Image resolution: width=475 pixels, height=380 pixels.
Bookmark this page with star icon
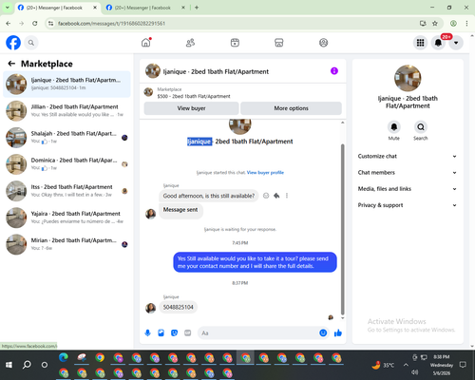point(435,24)
